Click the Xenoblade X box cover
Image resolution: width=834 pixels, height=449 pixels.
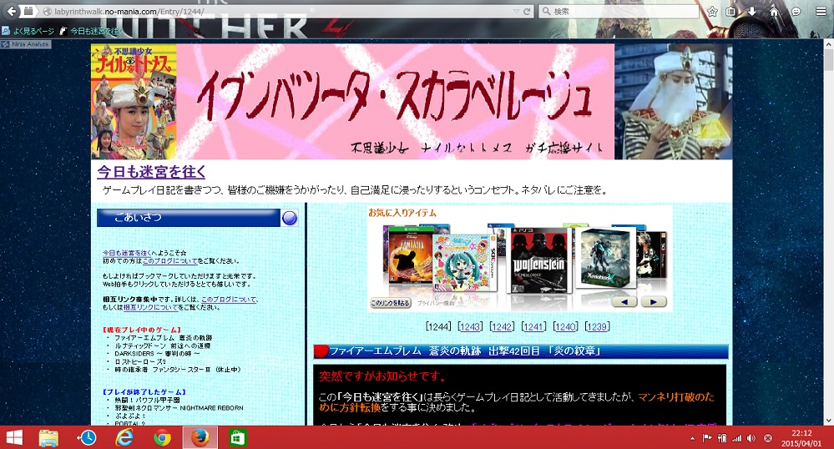(606, 258)
